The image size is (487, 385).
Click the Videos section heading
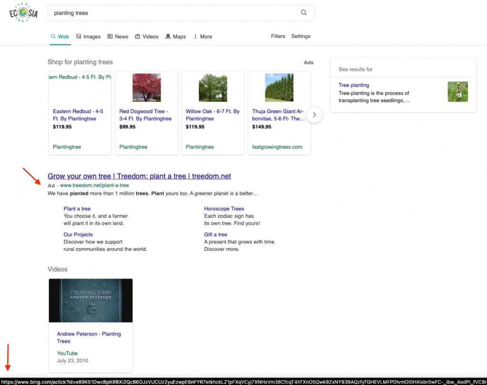point(58,269)
